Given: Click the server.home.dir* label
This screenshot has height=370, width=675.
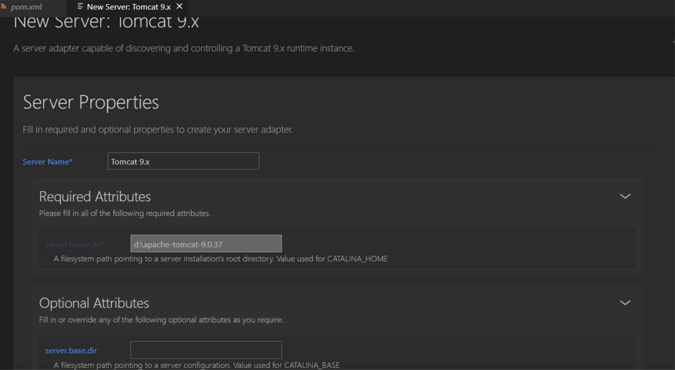Looking at the screenshot, I should click(x=75, y=244).
